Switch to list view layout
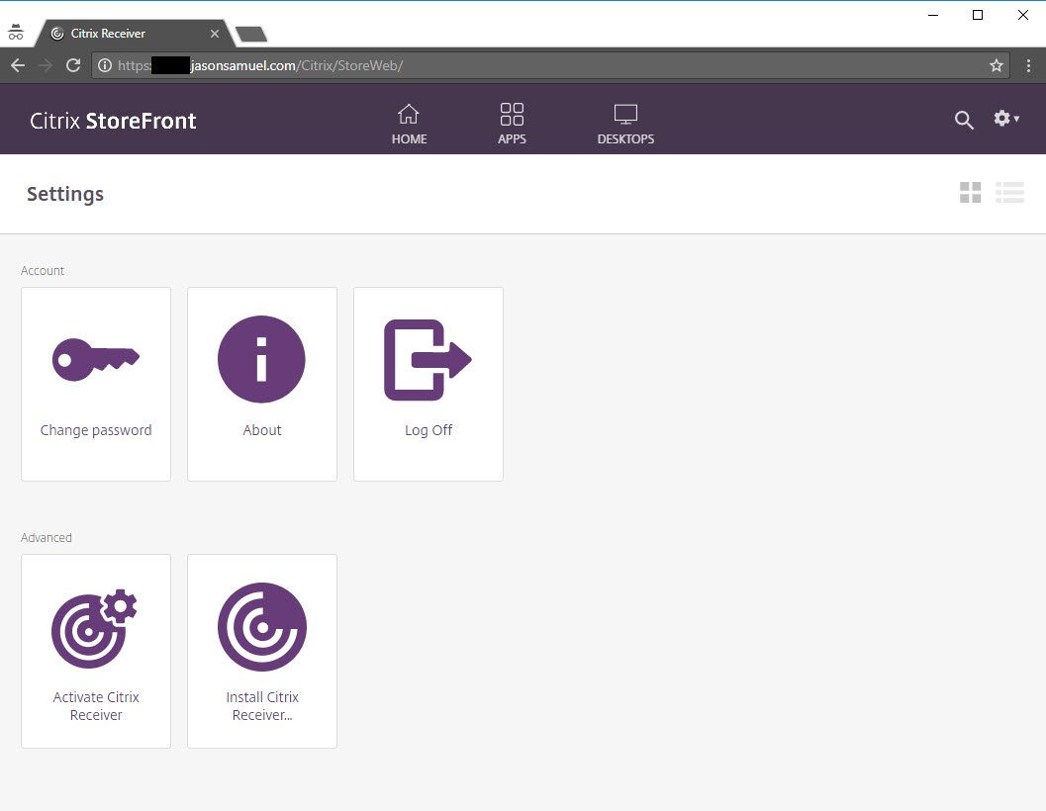Screen dimensions: 1046x811 pyautogui.click(x=1009, y=193)
